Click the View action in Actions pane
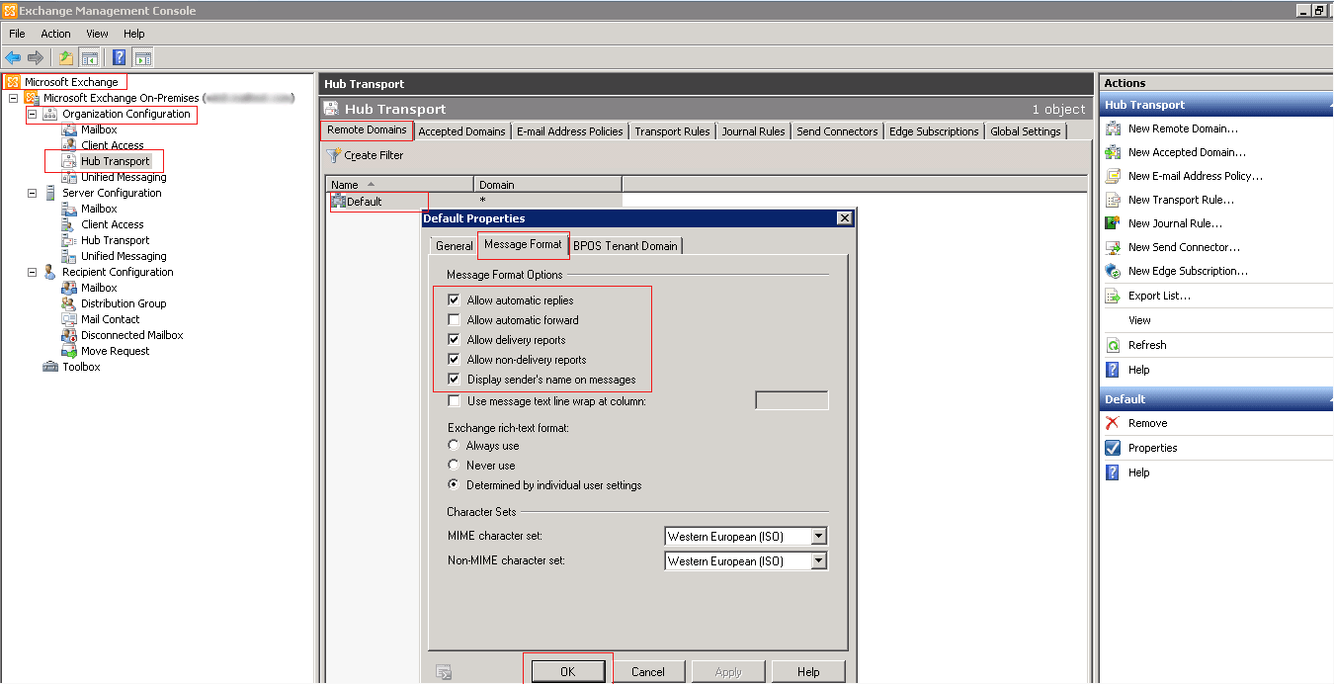This screenshot has height=684, width=1334. pyautogui.click(x=1139, y=320)
